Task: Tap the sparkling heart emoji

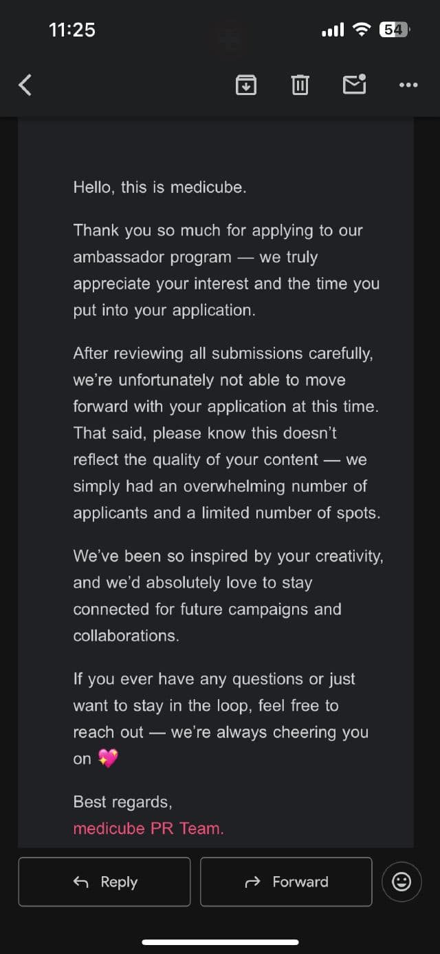Action: [108, 759]
